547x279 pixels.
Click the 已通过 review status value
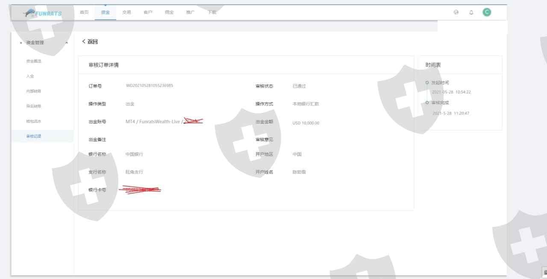[299, 86]
